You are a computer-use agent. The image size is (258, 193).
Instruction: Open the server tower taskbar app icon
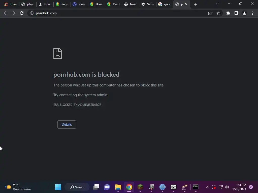point(151,187)
